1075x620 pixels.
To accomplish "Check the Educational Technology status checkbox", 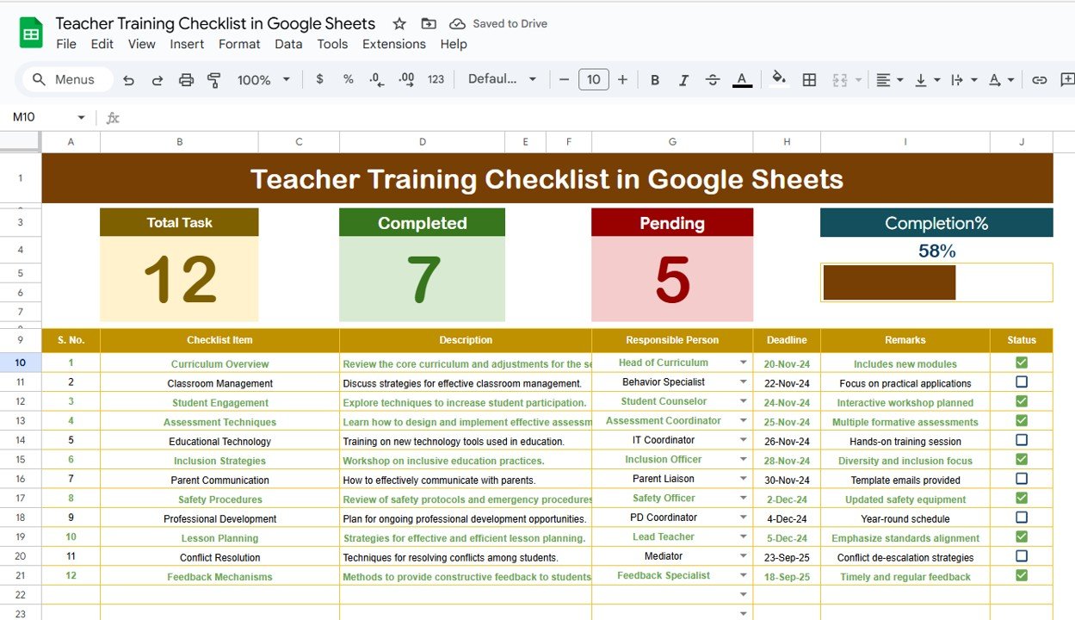I will point(1022,440).
